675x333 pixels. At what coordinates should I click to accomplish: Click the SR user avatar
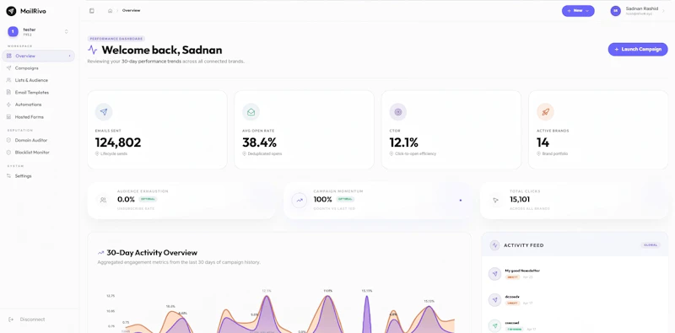point(616,11)
